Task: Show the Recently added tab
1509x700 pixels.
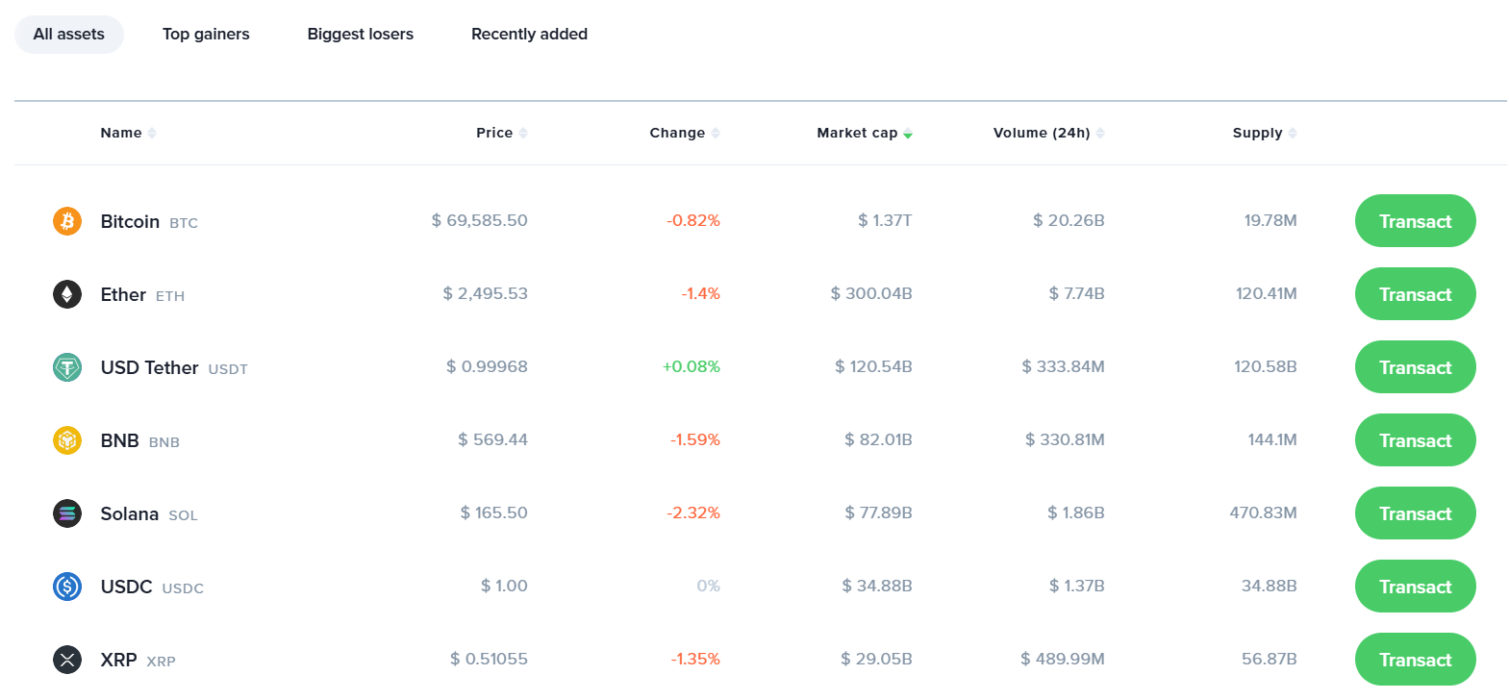Action: coord(529,35)
